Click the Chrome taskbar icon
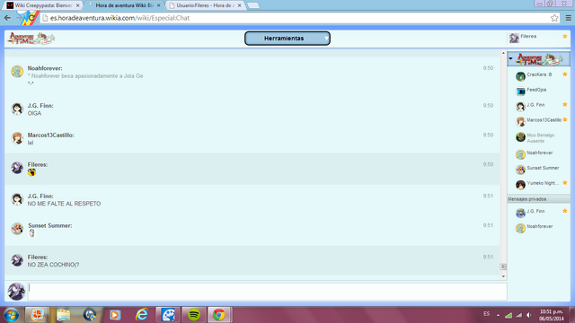575x323 pixels. click(219, 315)
